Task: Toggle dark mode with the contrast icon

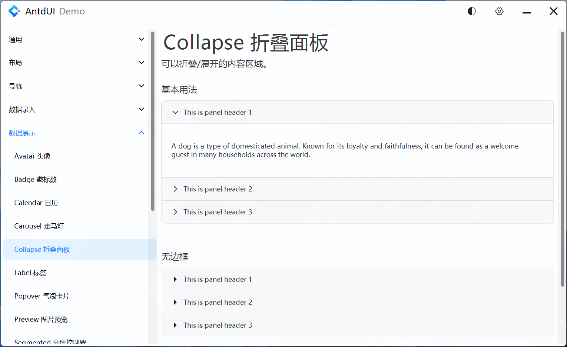Action: (x=471, y=11)
